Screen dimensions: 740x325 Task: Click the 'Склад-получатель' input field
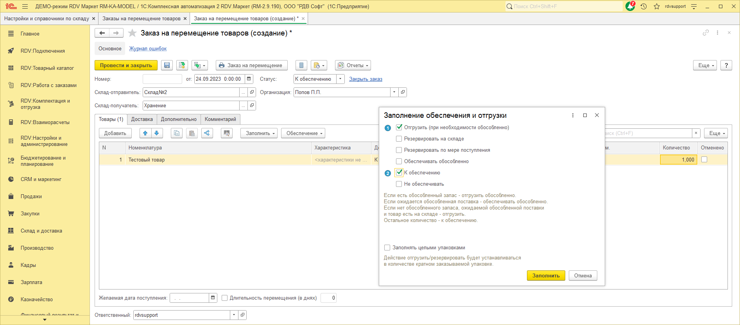(x=191, y=106)
